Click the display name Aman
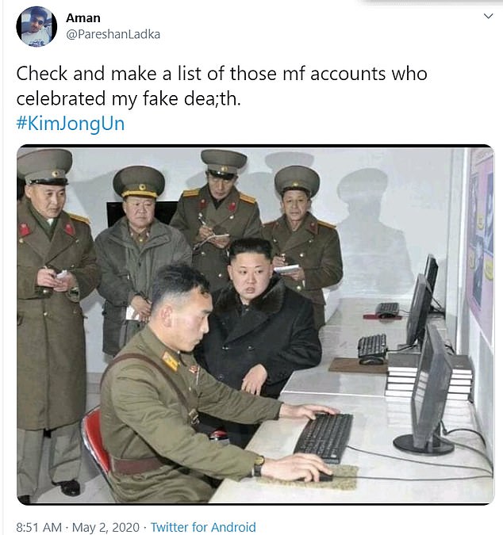This screenshot has height=535, width=503. tap(83, 17)
